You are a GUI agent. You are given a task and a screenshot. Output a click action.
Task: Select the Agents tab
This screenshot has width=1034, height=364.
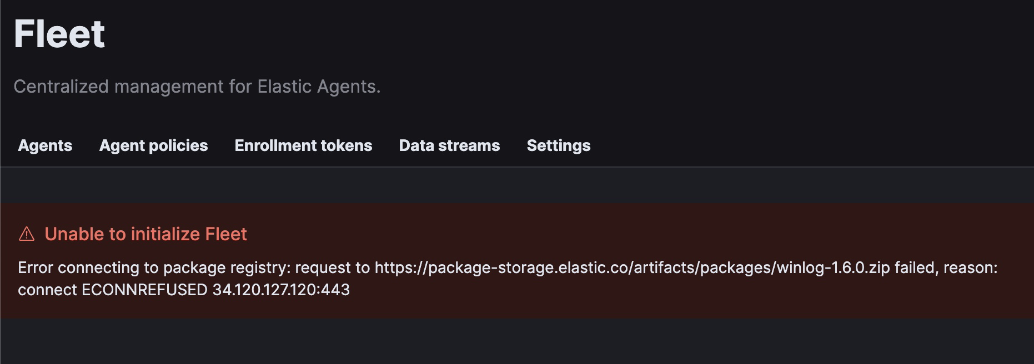coord(44,145)
